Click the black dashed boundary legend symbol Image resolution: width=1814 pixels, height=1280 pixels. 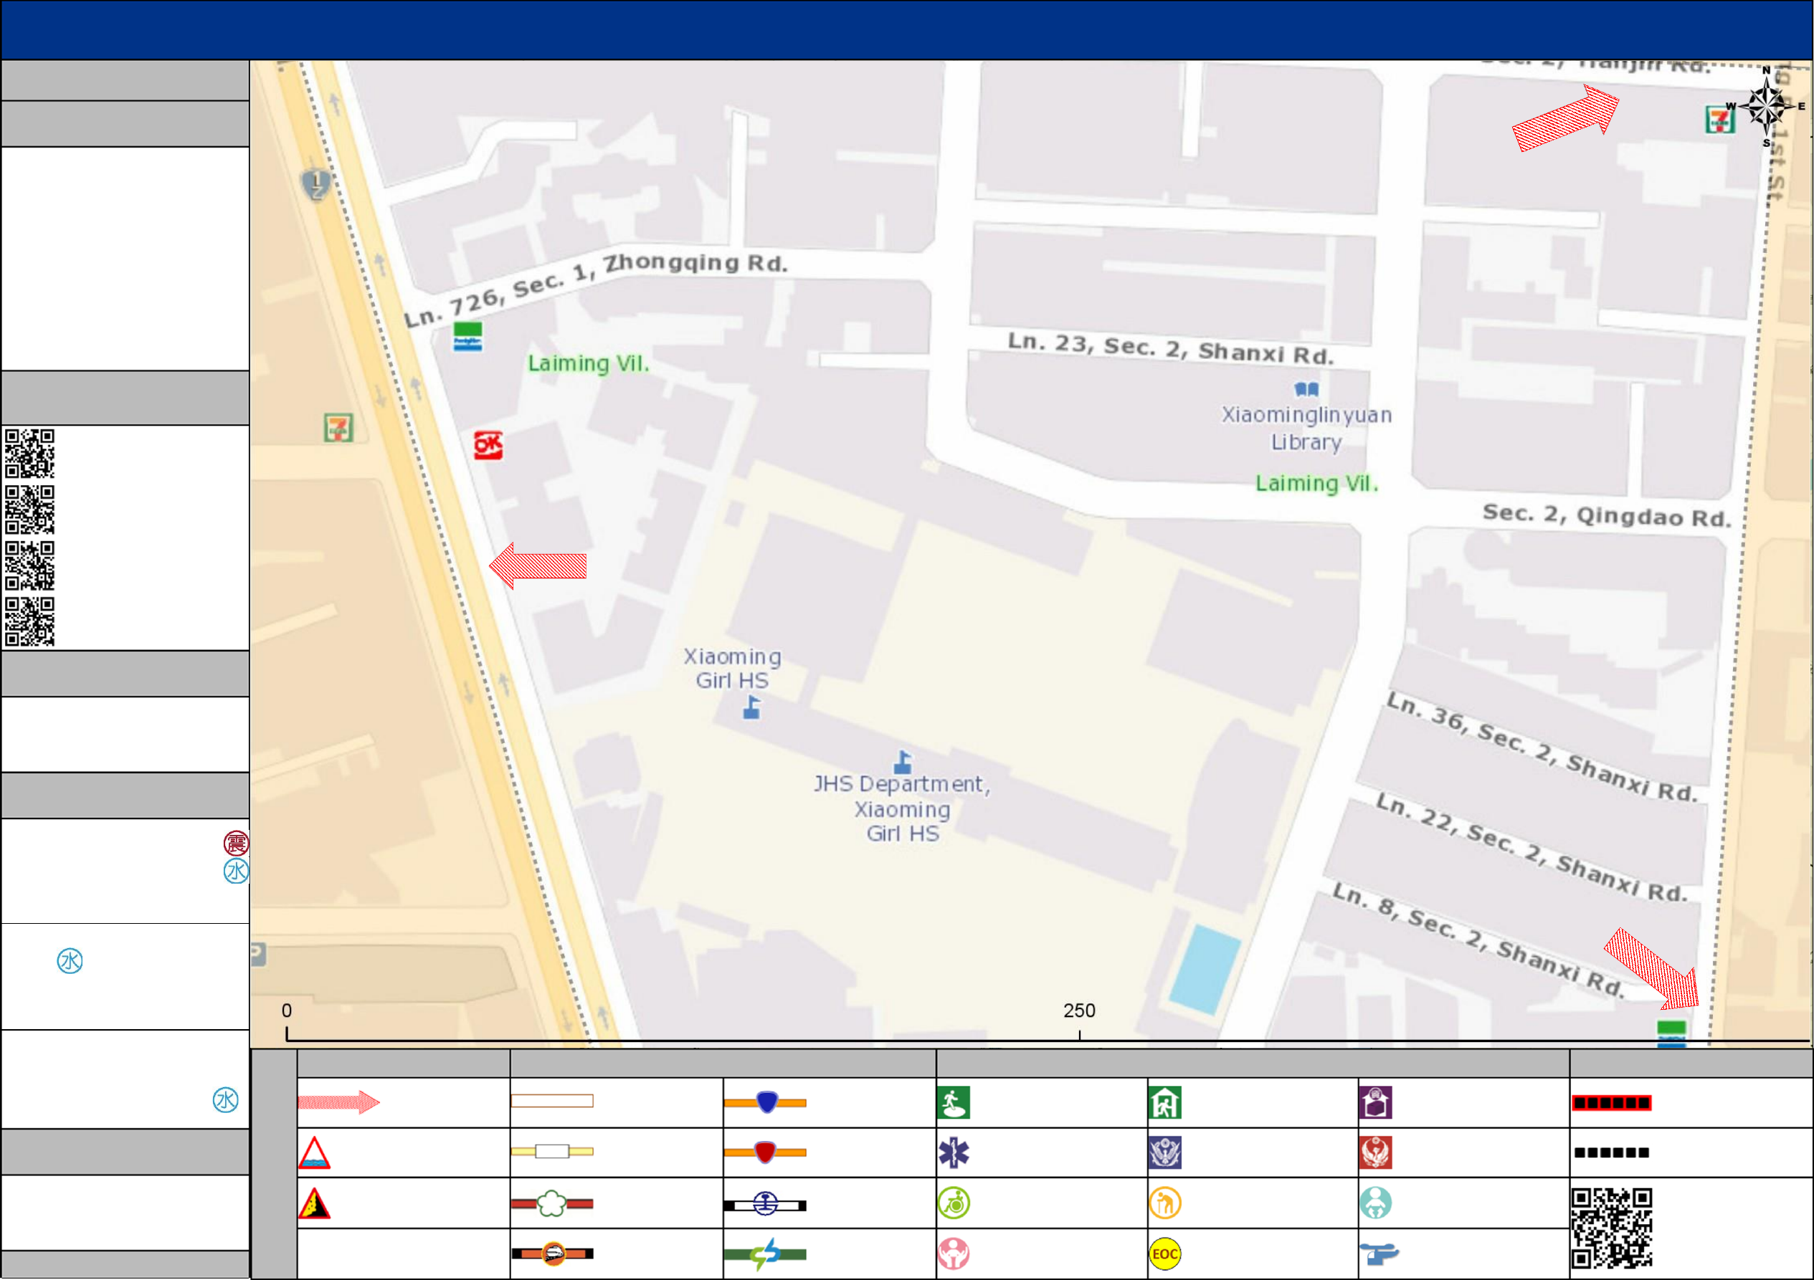[1612, 1153]
